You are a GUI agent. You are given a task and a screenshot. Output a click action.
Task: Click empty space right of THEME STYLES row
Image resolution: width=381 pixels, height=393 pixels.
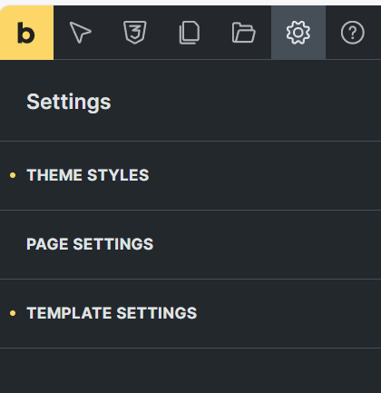265,175
